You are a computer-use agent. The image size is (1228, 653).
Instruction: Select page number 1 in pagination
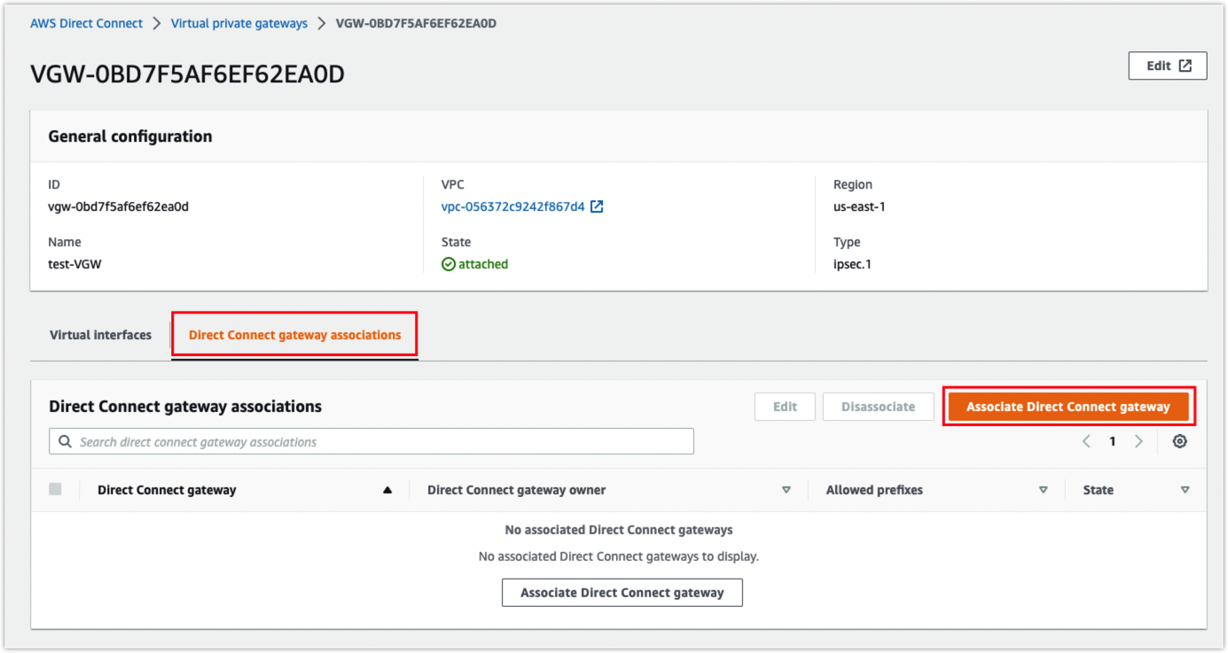[x=1113, y=441]
